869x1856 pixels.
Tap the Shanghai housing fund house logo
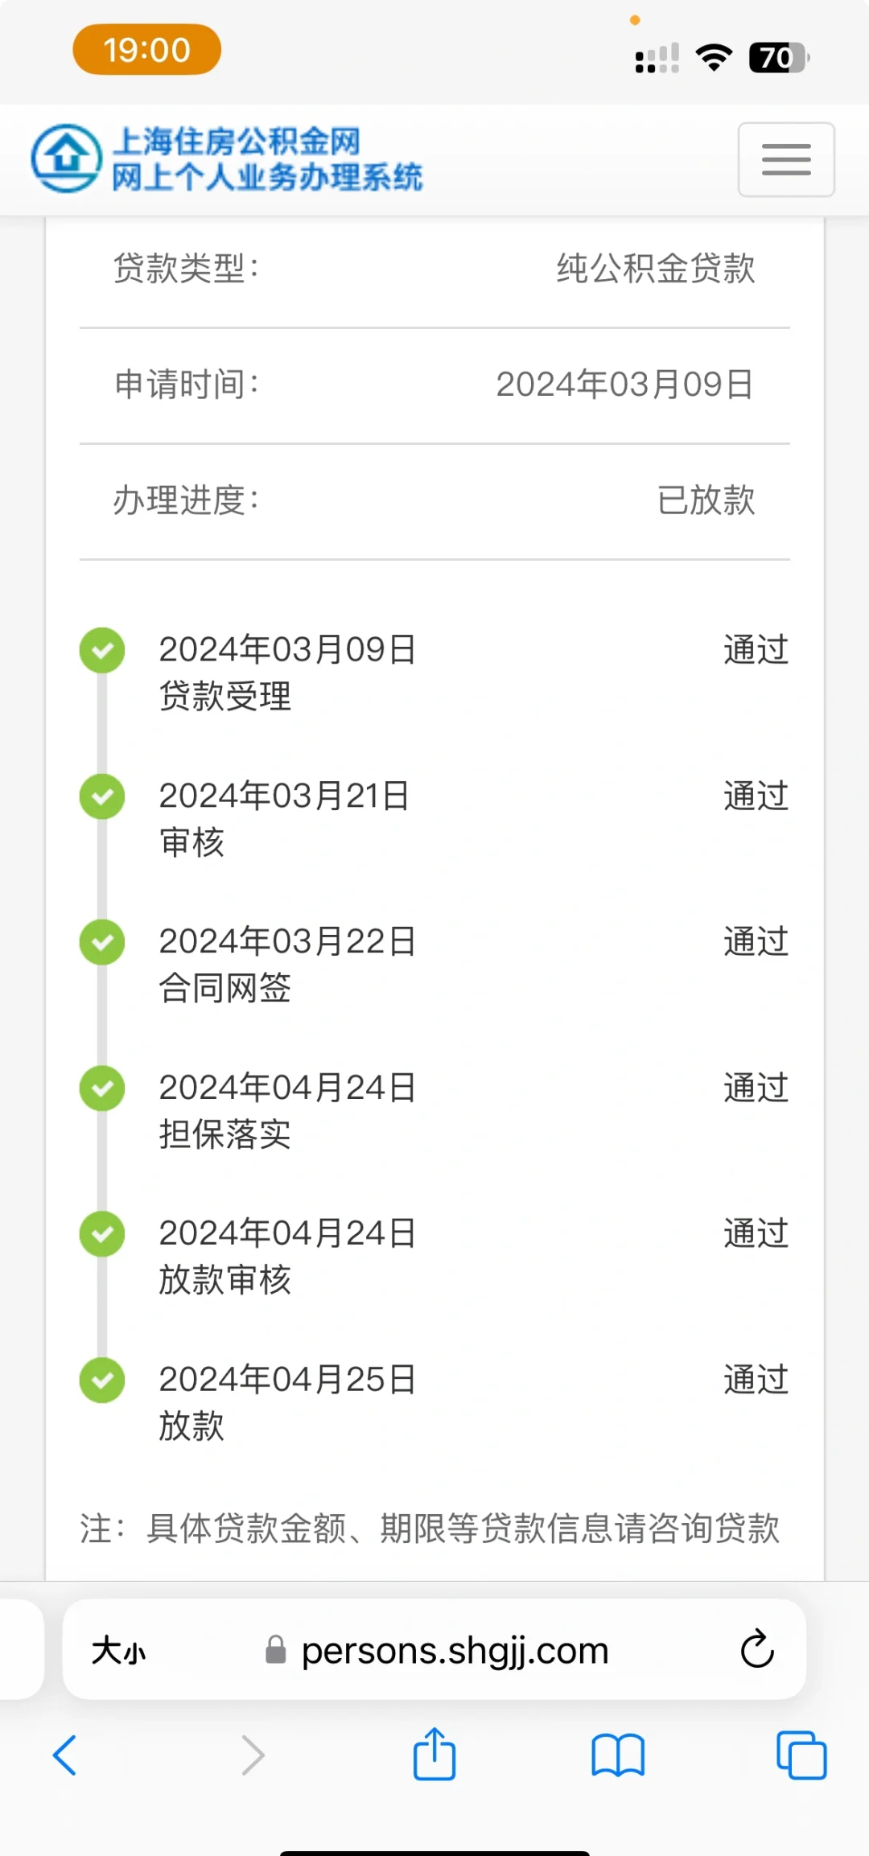click(x=66, y=158)
